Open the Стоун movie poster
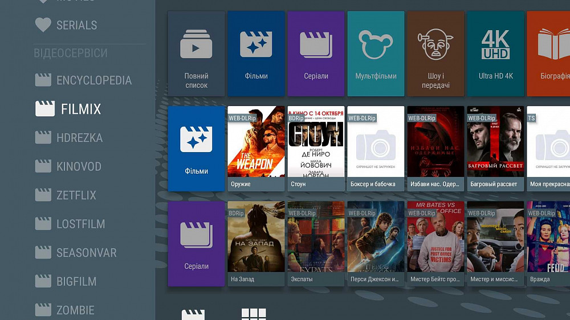This screenshot has height=320, width=570. click(x=316, y=142)
